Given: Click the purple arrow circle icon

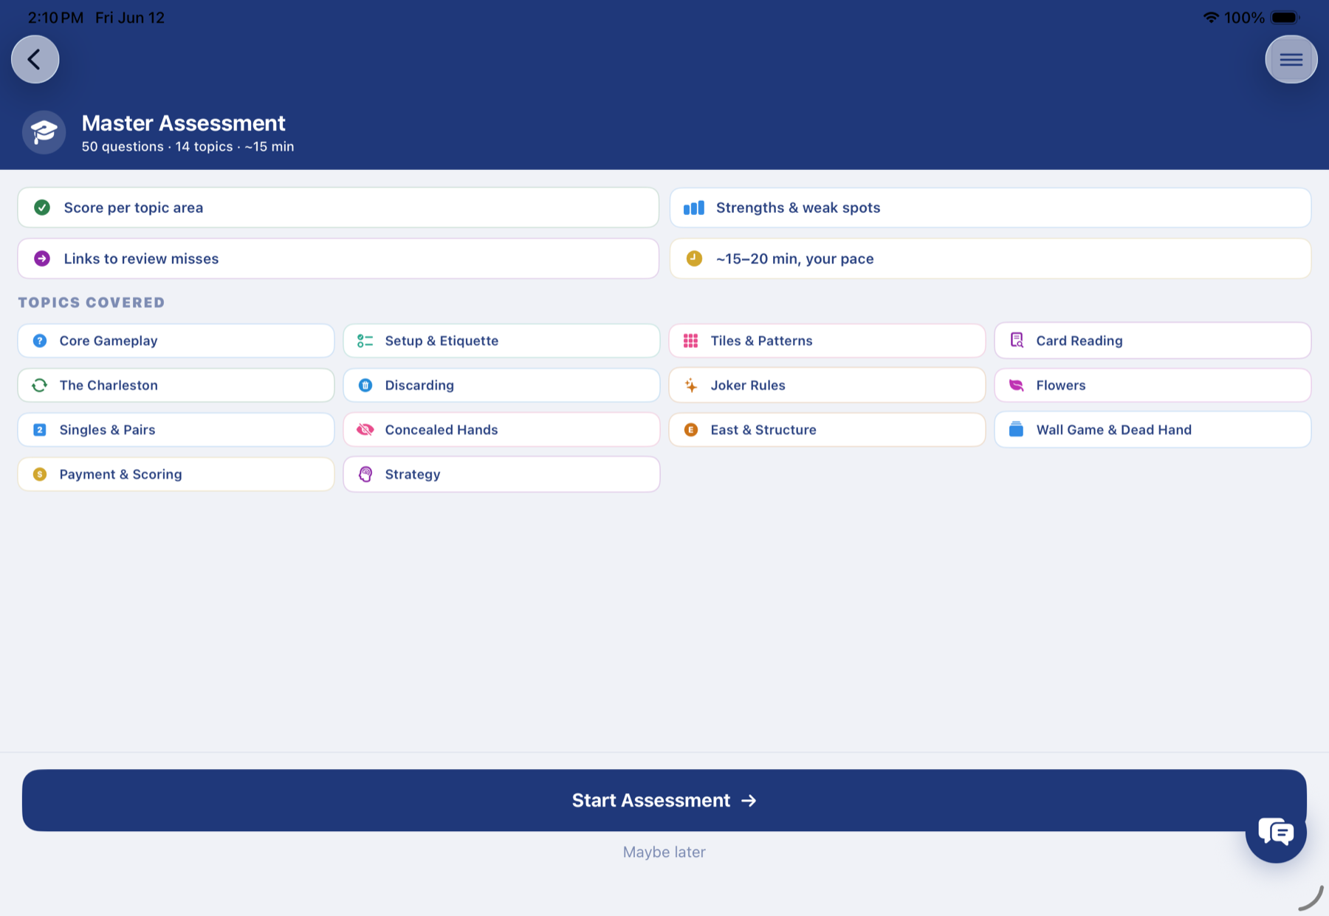Looking at the screenshot, I should pyautogui.click(x=42, y=259).
